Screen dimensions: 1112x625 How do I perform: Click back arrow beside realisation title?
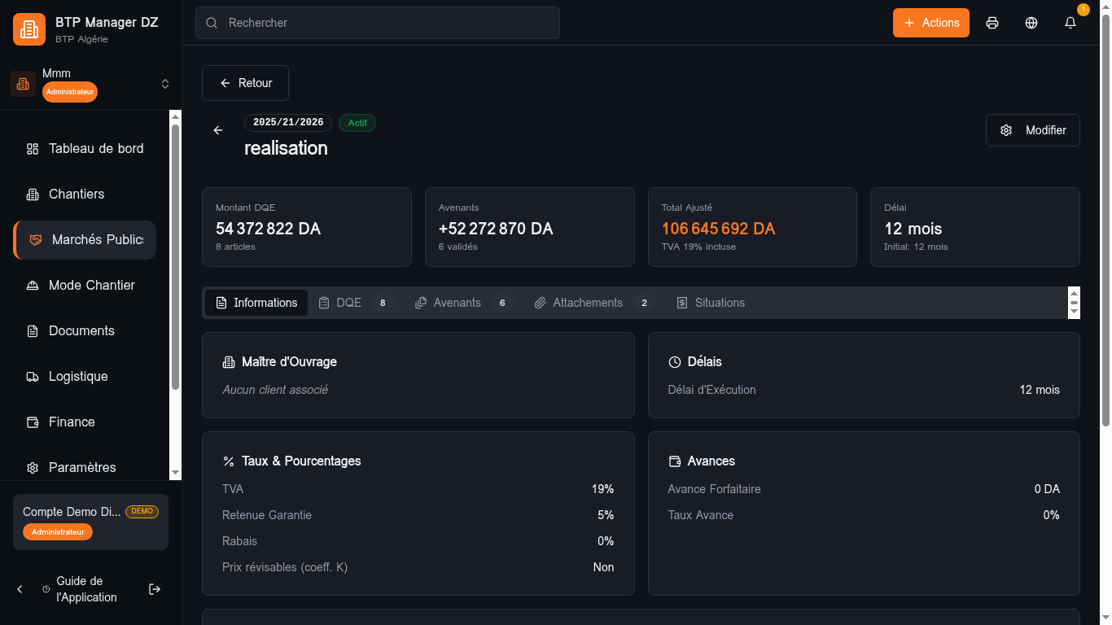pyautogui.click(x=218, y=130)
